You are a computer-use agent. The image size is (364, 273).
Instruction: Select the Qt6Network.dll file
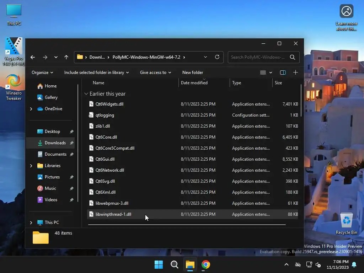pos(192,170)
